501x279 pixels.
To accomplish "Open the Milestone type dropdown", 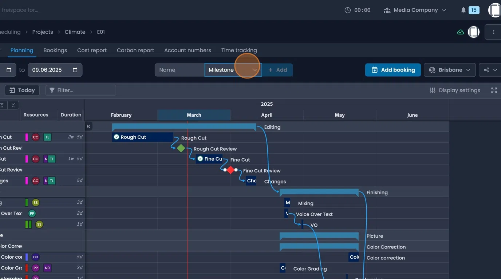I will point(233,70).
